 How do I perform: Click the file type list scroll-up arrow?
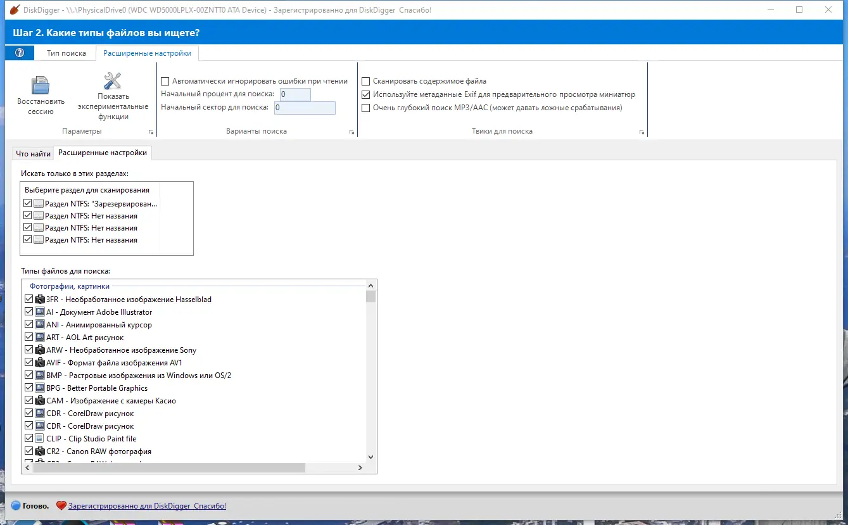370,286
